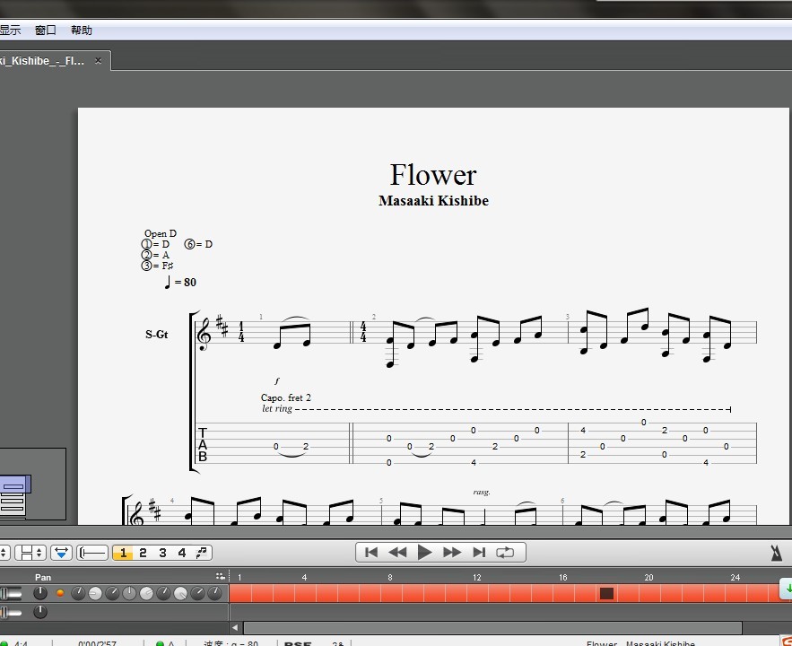Open the 窗口 menu
Image resolution: width=792 pixels, height=646 pixels.
pyautogui.click(x=46, y=31)
